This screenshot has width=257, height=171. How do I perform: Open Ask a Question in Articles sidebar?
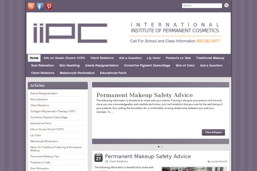point(39,99)
